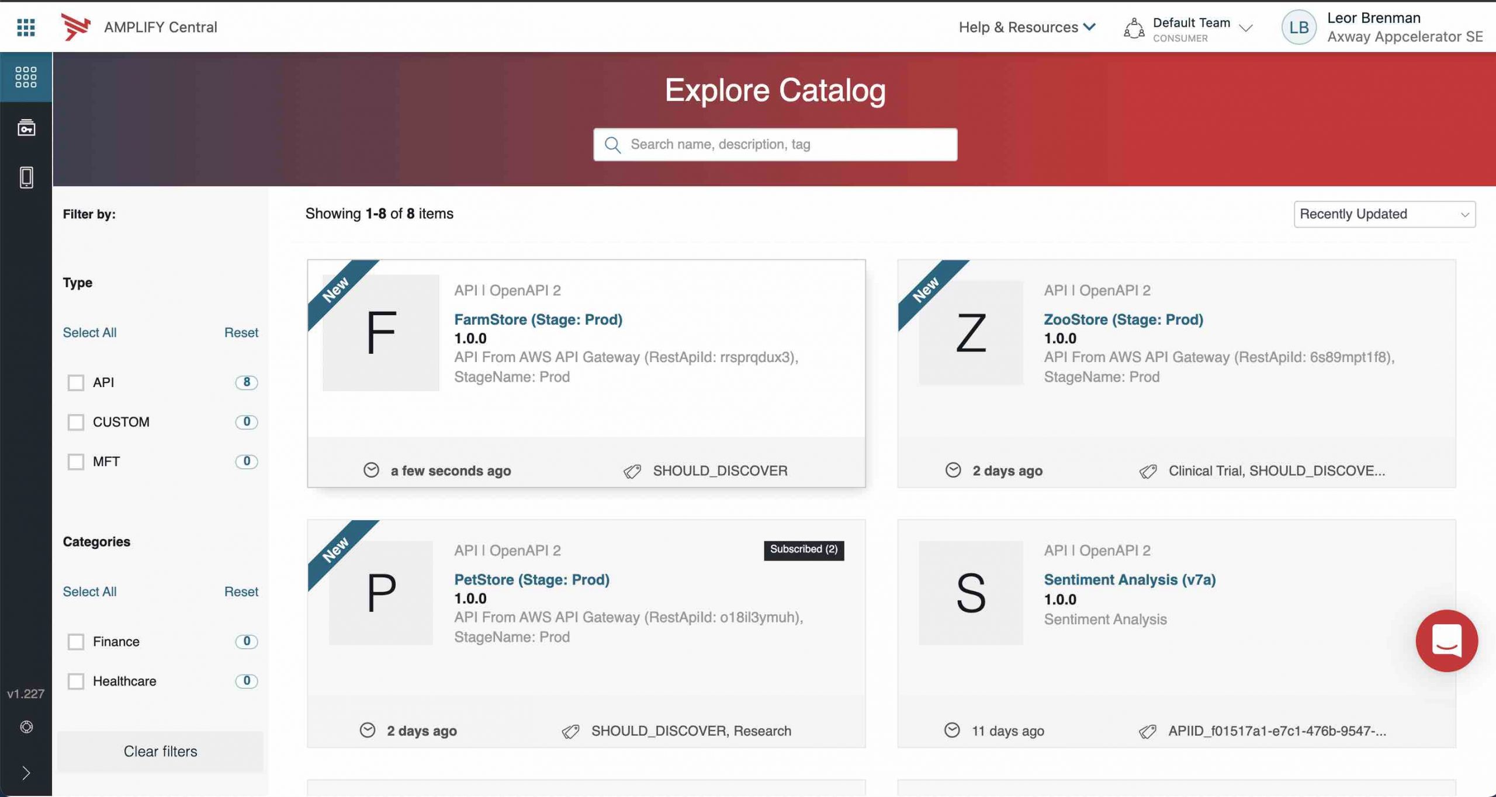Click clock icon on PetStore card

point(368,730)
